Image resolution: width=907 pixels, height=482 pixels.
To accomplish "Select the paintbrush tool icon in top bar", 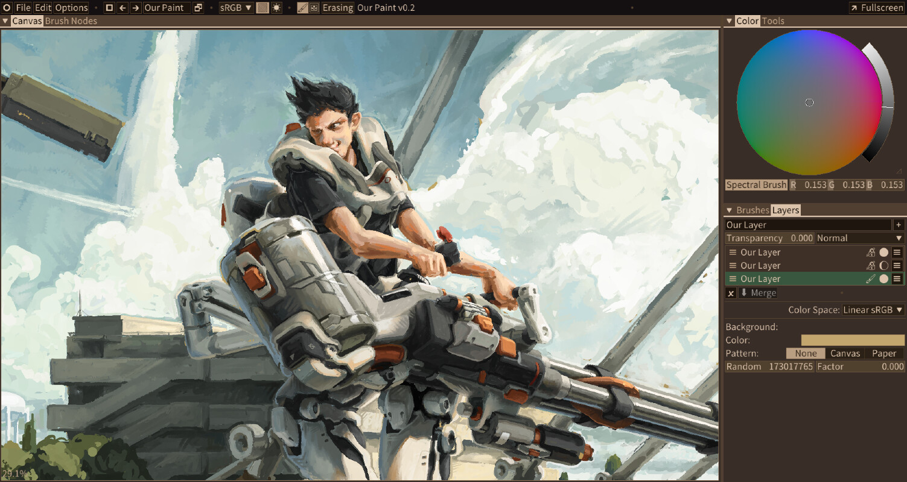I will tap(302, 8).
